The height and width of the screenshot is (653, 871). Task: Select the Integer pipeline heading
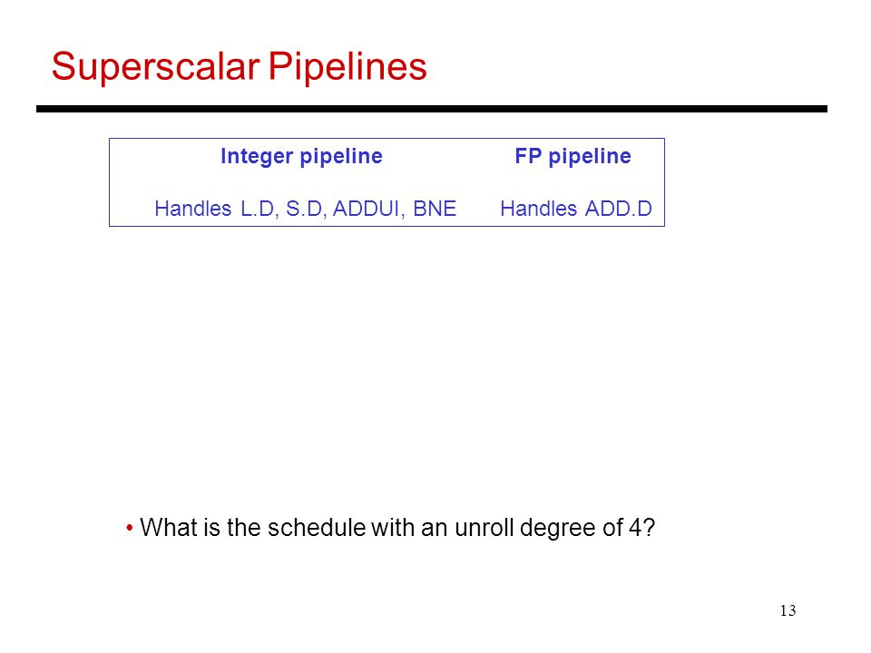[x=301, y=157]
